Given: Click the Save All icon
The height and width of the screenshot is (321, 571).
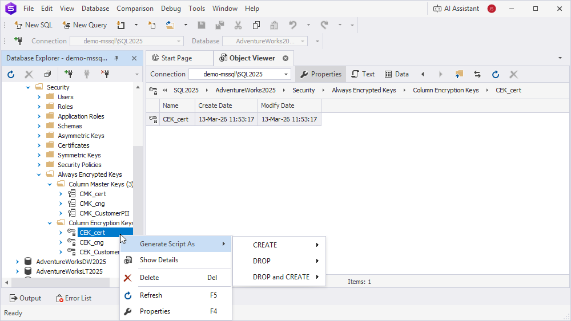Looking at the screenshot, I should click(x=220, y=25).
